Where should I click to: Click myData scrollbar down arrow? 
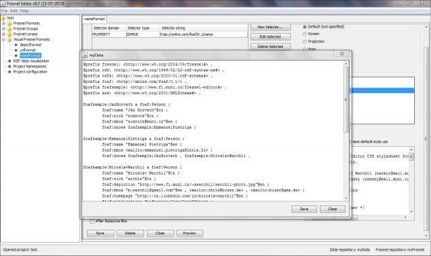[346, 198]
